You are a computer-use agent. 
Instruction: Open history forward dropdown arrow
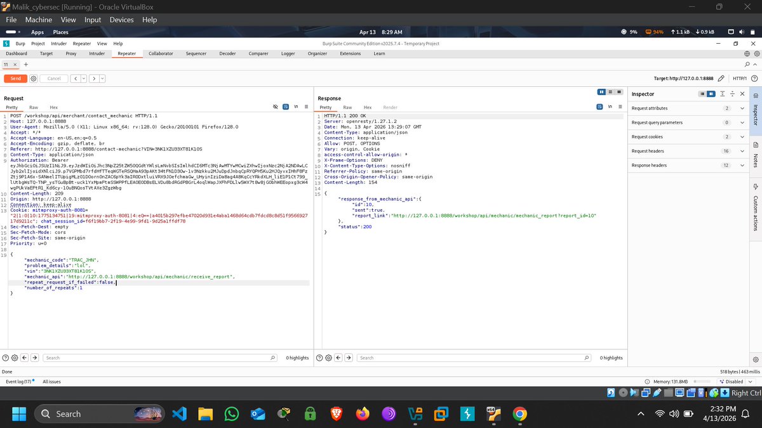click(102, 79)
